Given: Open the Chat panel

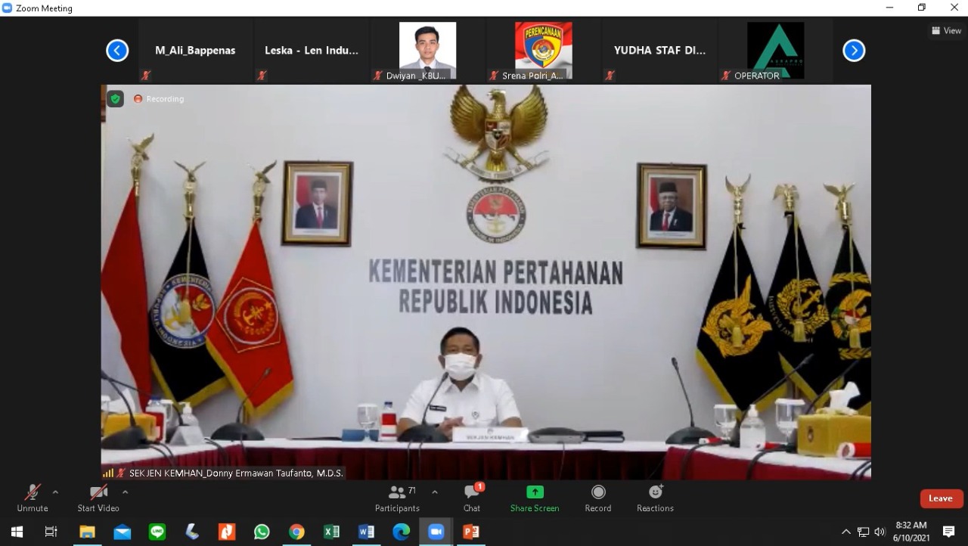Looking at the screenshot, I should 472,498.
